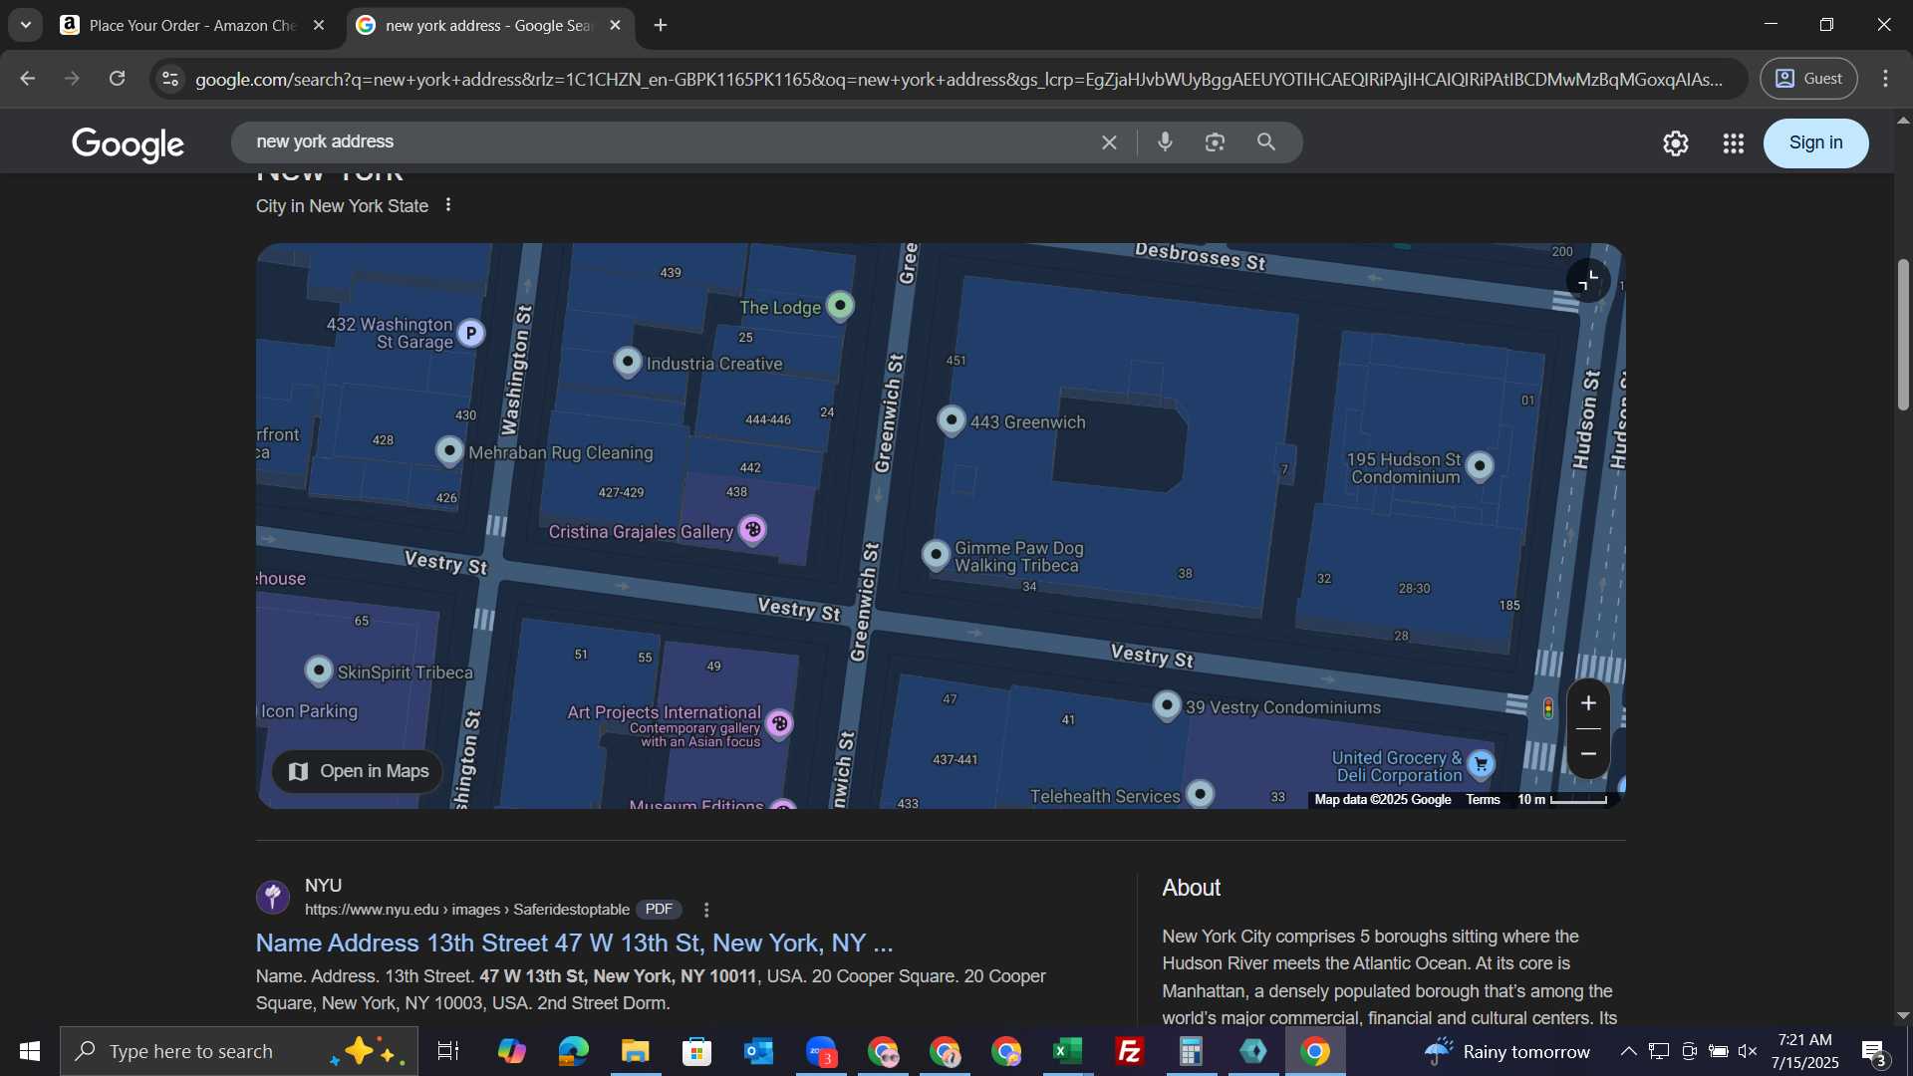Image resolution: width=1913 pixels, height=1076 pixels.
Task: Focus the Google search input field
Action: (x=668, y=142)
